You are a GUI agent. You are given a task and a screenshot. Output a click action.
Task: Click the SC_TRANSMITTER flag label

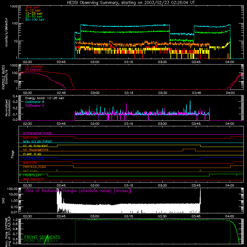(x=36, y=150)
